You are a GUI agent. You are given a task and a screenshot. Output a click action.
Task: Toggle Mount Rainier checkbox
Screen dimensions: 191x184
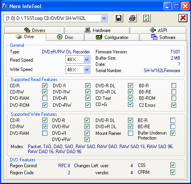click(130, 133)
